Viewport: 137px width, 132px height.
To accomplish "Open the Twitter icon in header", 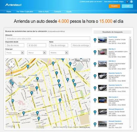I will [x=131, y=2].
